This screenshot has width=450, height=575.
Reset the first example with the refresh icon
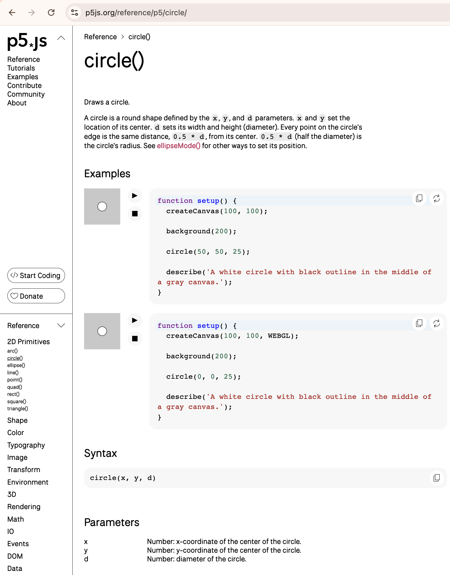tap(437, 198)
